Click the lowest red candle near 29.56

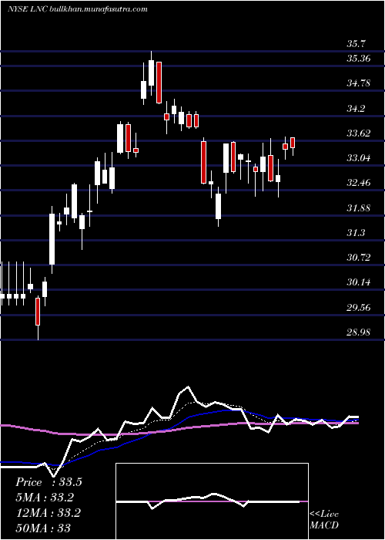[x=38, y=312]
